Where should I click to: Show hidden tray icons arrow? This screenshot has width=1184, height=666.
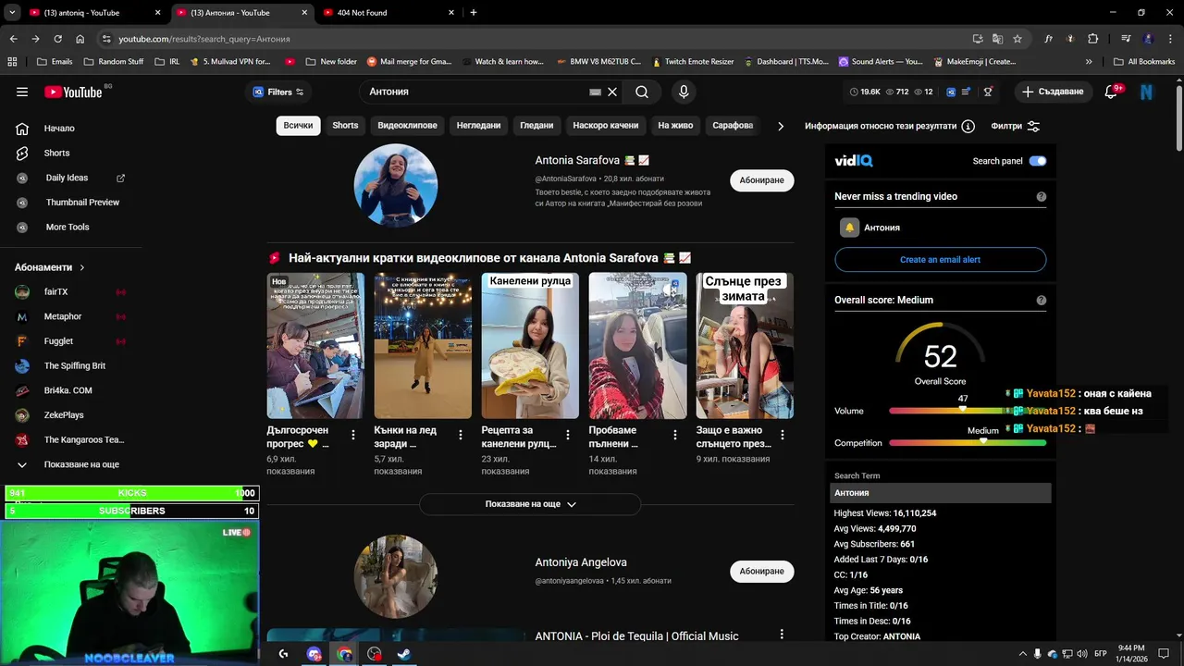click(x=1022, y=654)
